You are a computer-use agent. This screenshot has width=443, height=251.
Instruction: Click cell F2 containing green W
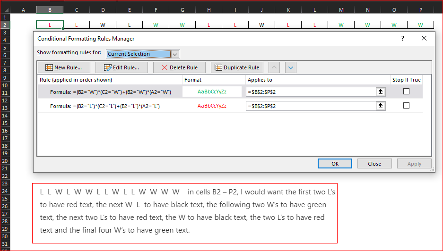(x=156, y=25)
